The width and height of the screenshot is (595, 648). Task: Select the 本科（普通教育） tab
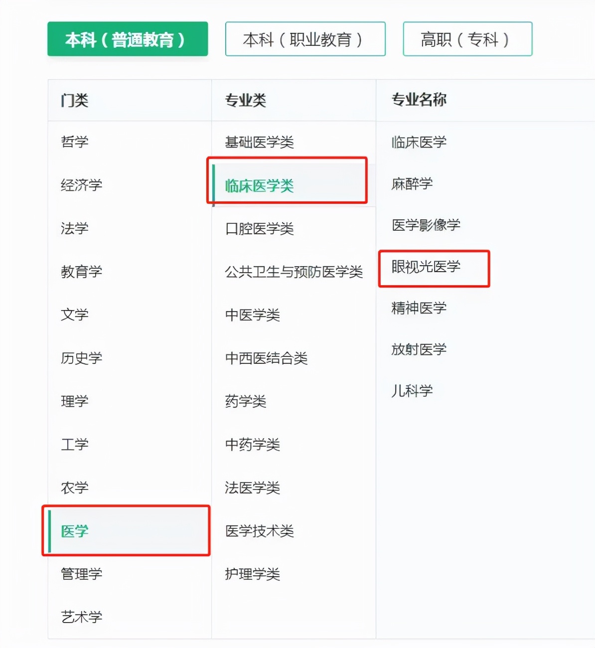pos(128,39)
